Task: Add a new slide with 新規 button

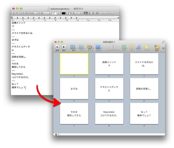Action: [57, 47]
